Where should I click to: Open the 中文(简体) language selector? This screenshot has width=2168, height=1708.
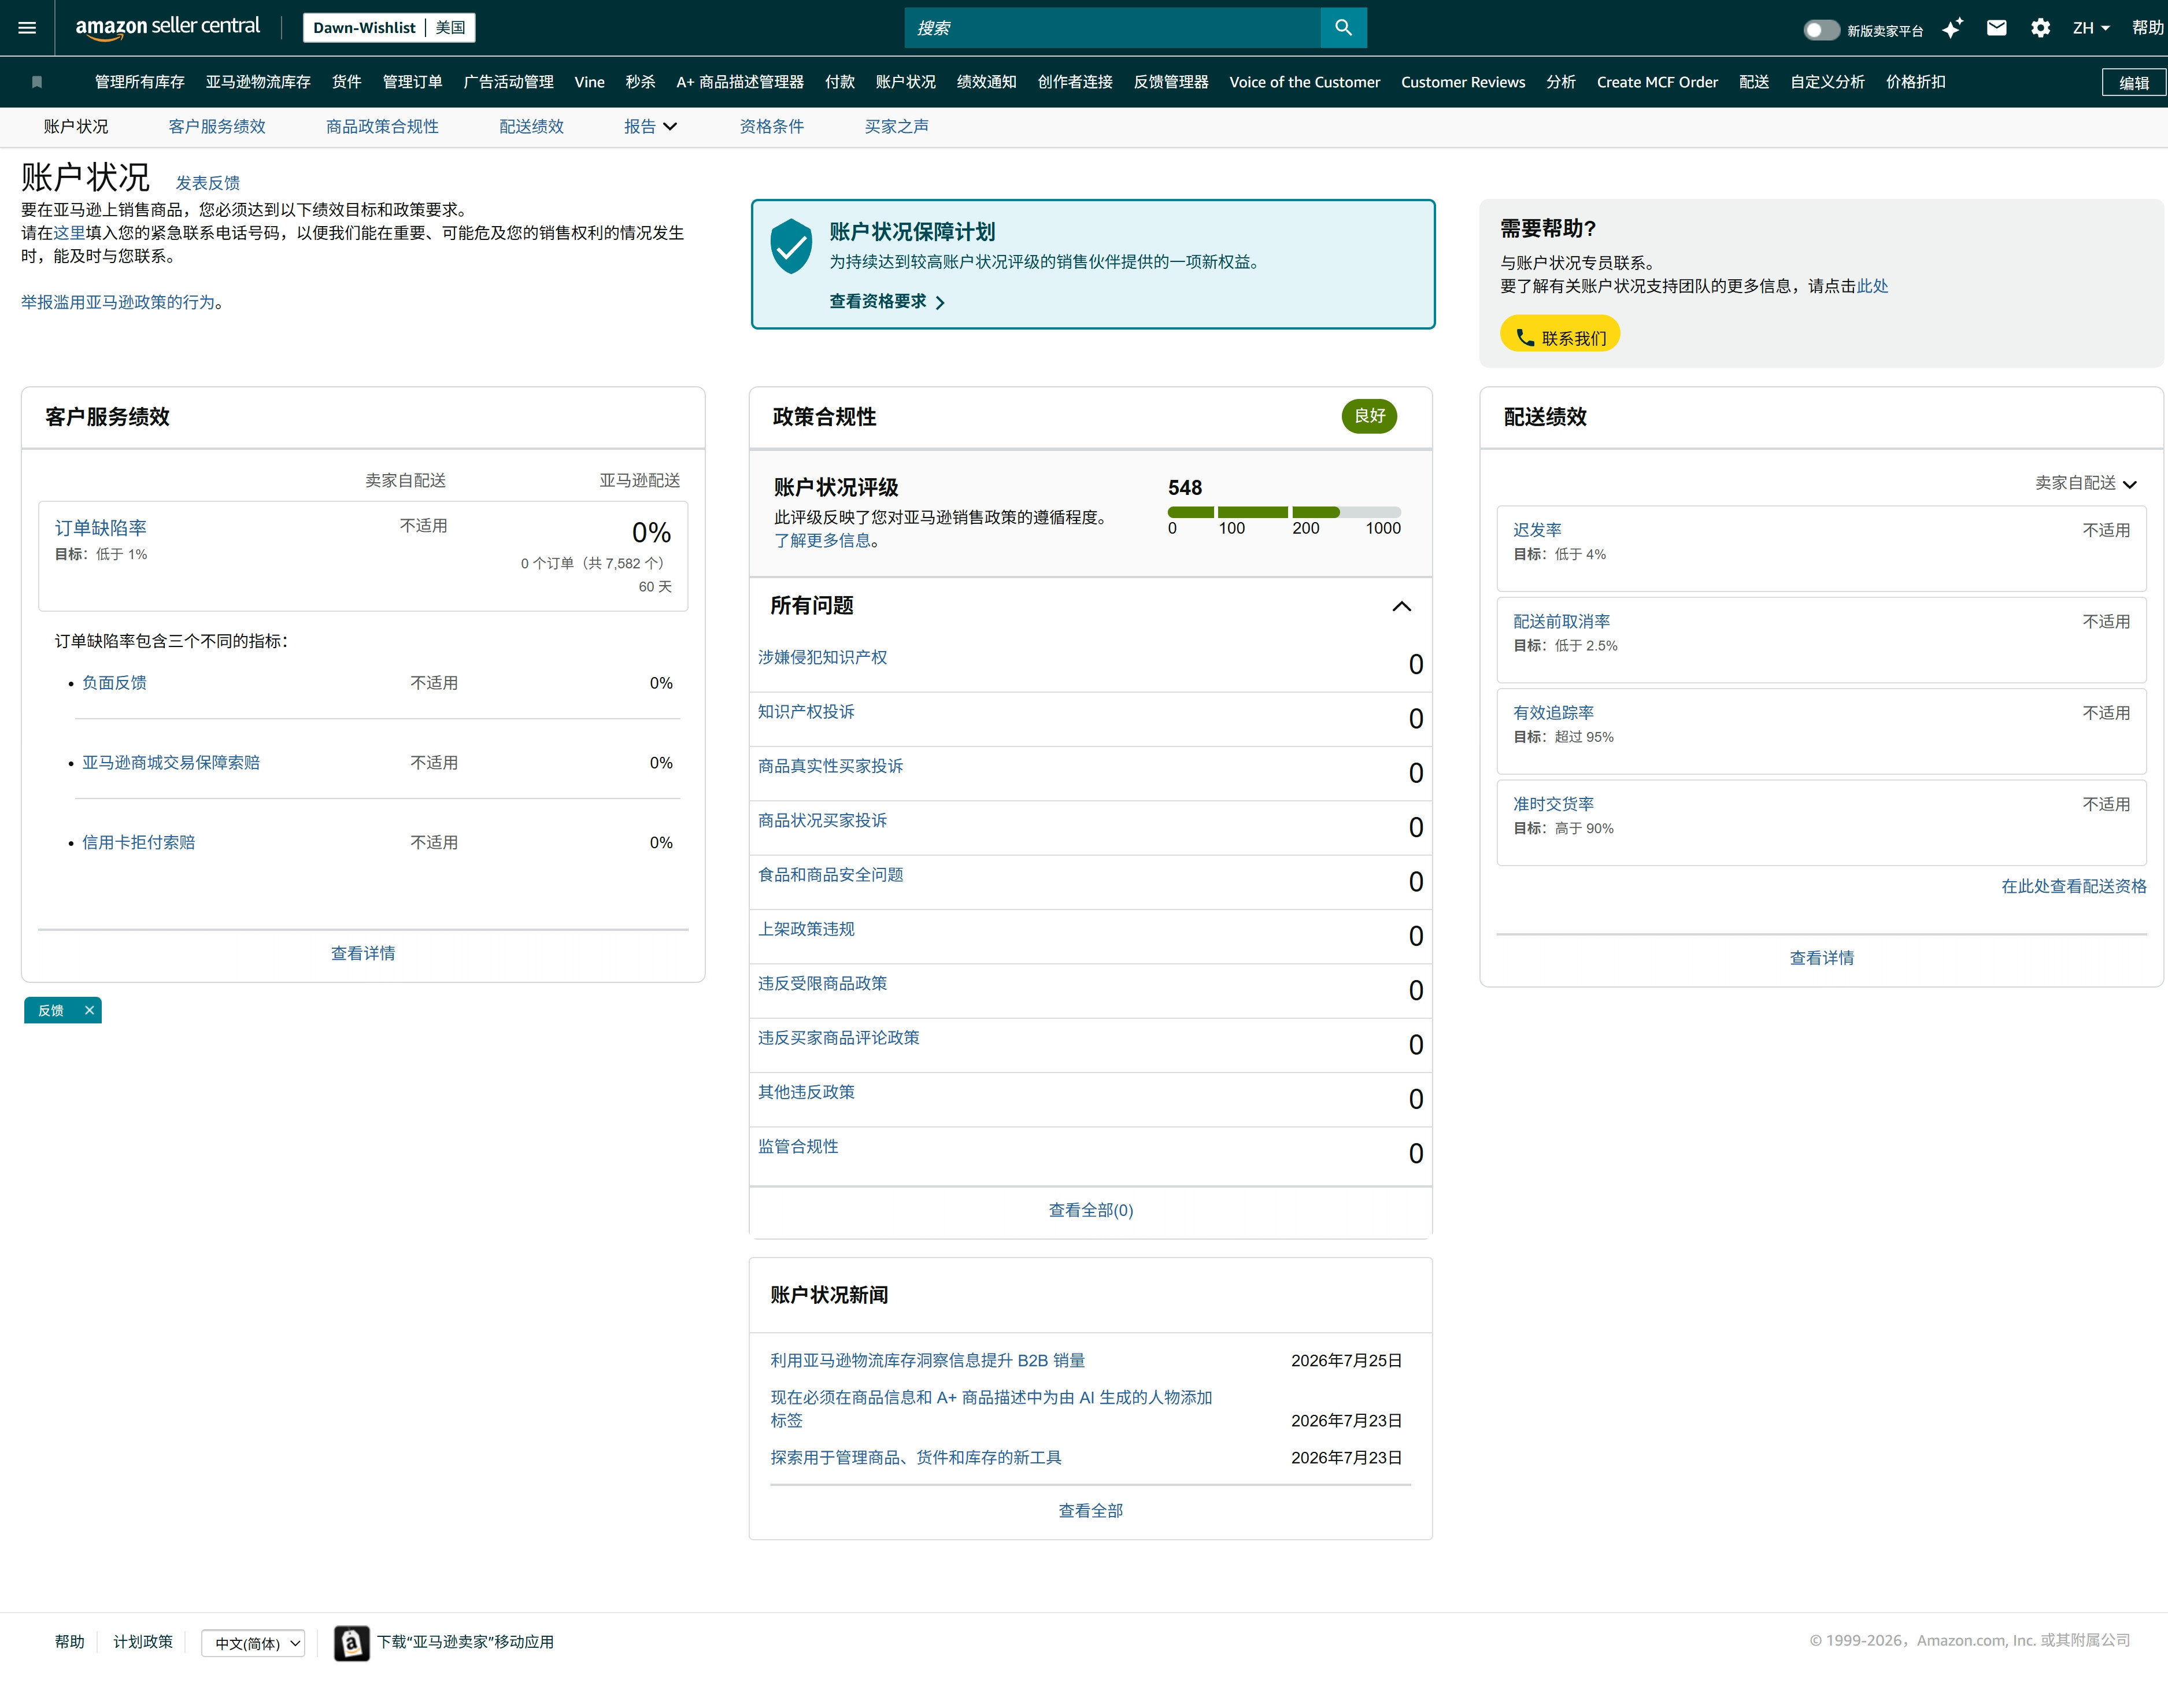(254, 1643)
